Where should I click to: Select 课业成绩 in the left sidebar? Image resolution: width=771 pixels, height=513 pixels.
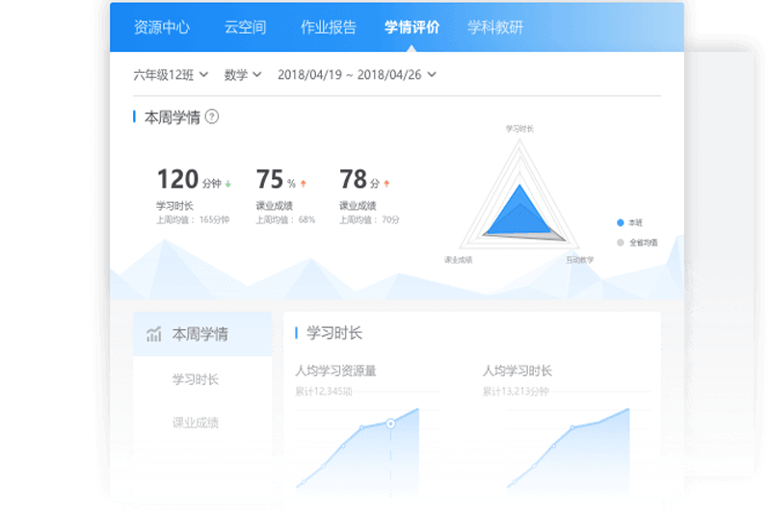[196, 423]
